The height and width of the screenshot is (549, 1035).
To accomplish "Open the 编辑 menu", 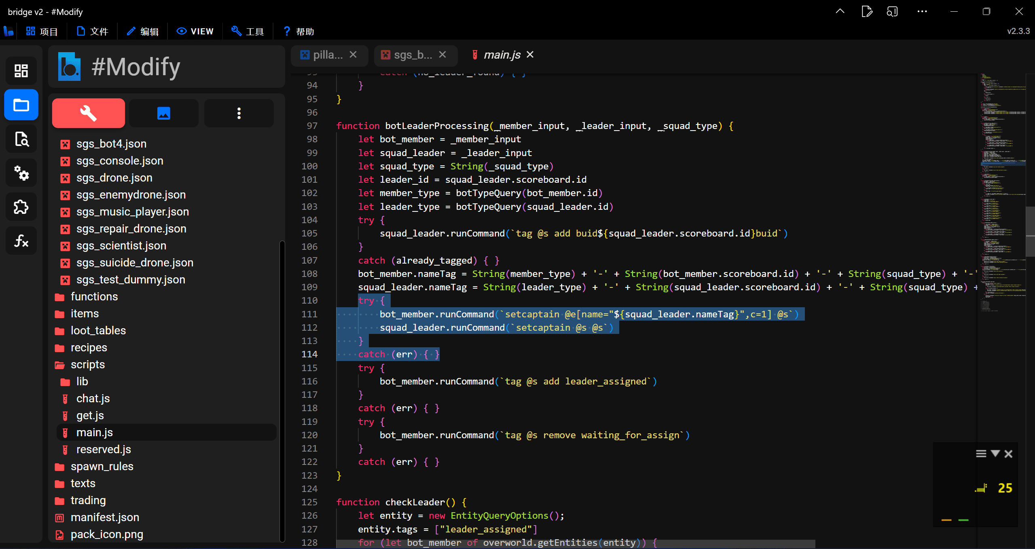I will 142,31.
